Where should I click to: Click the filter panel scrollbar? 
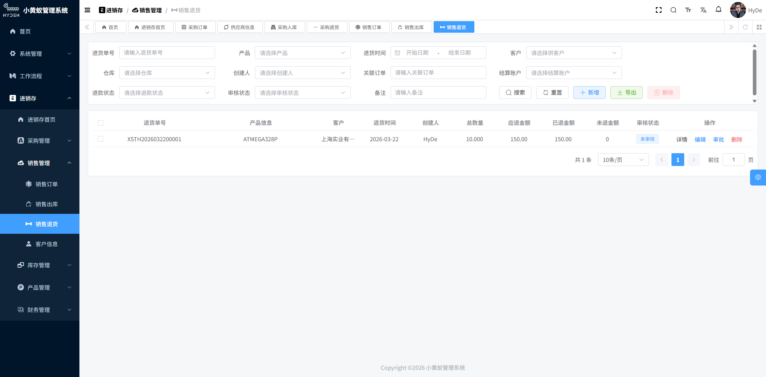pyautogui.click(x=754, y=73)
